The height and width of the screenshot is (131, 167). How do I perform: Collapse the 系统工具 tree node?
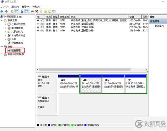click(2, 20)
